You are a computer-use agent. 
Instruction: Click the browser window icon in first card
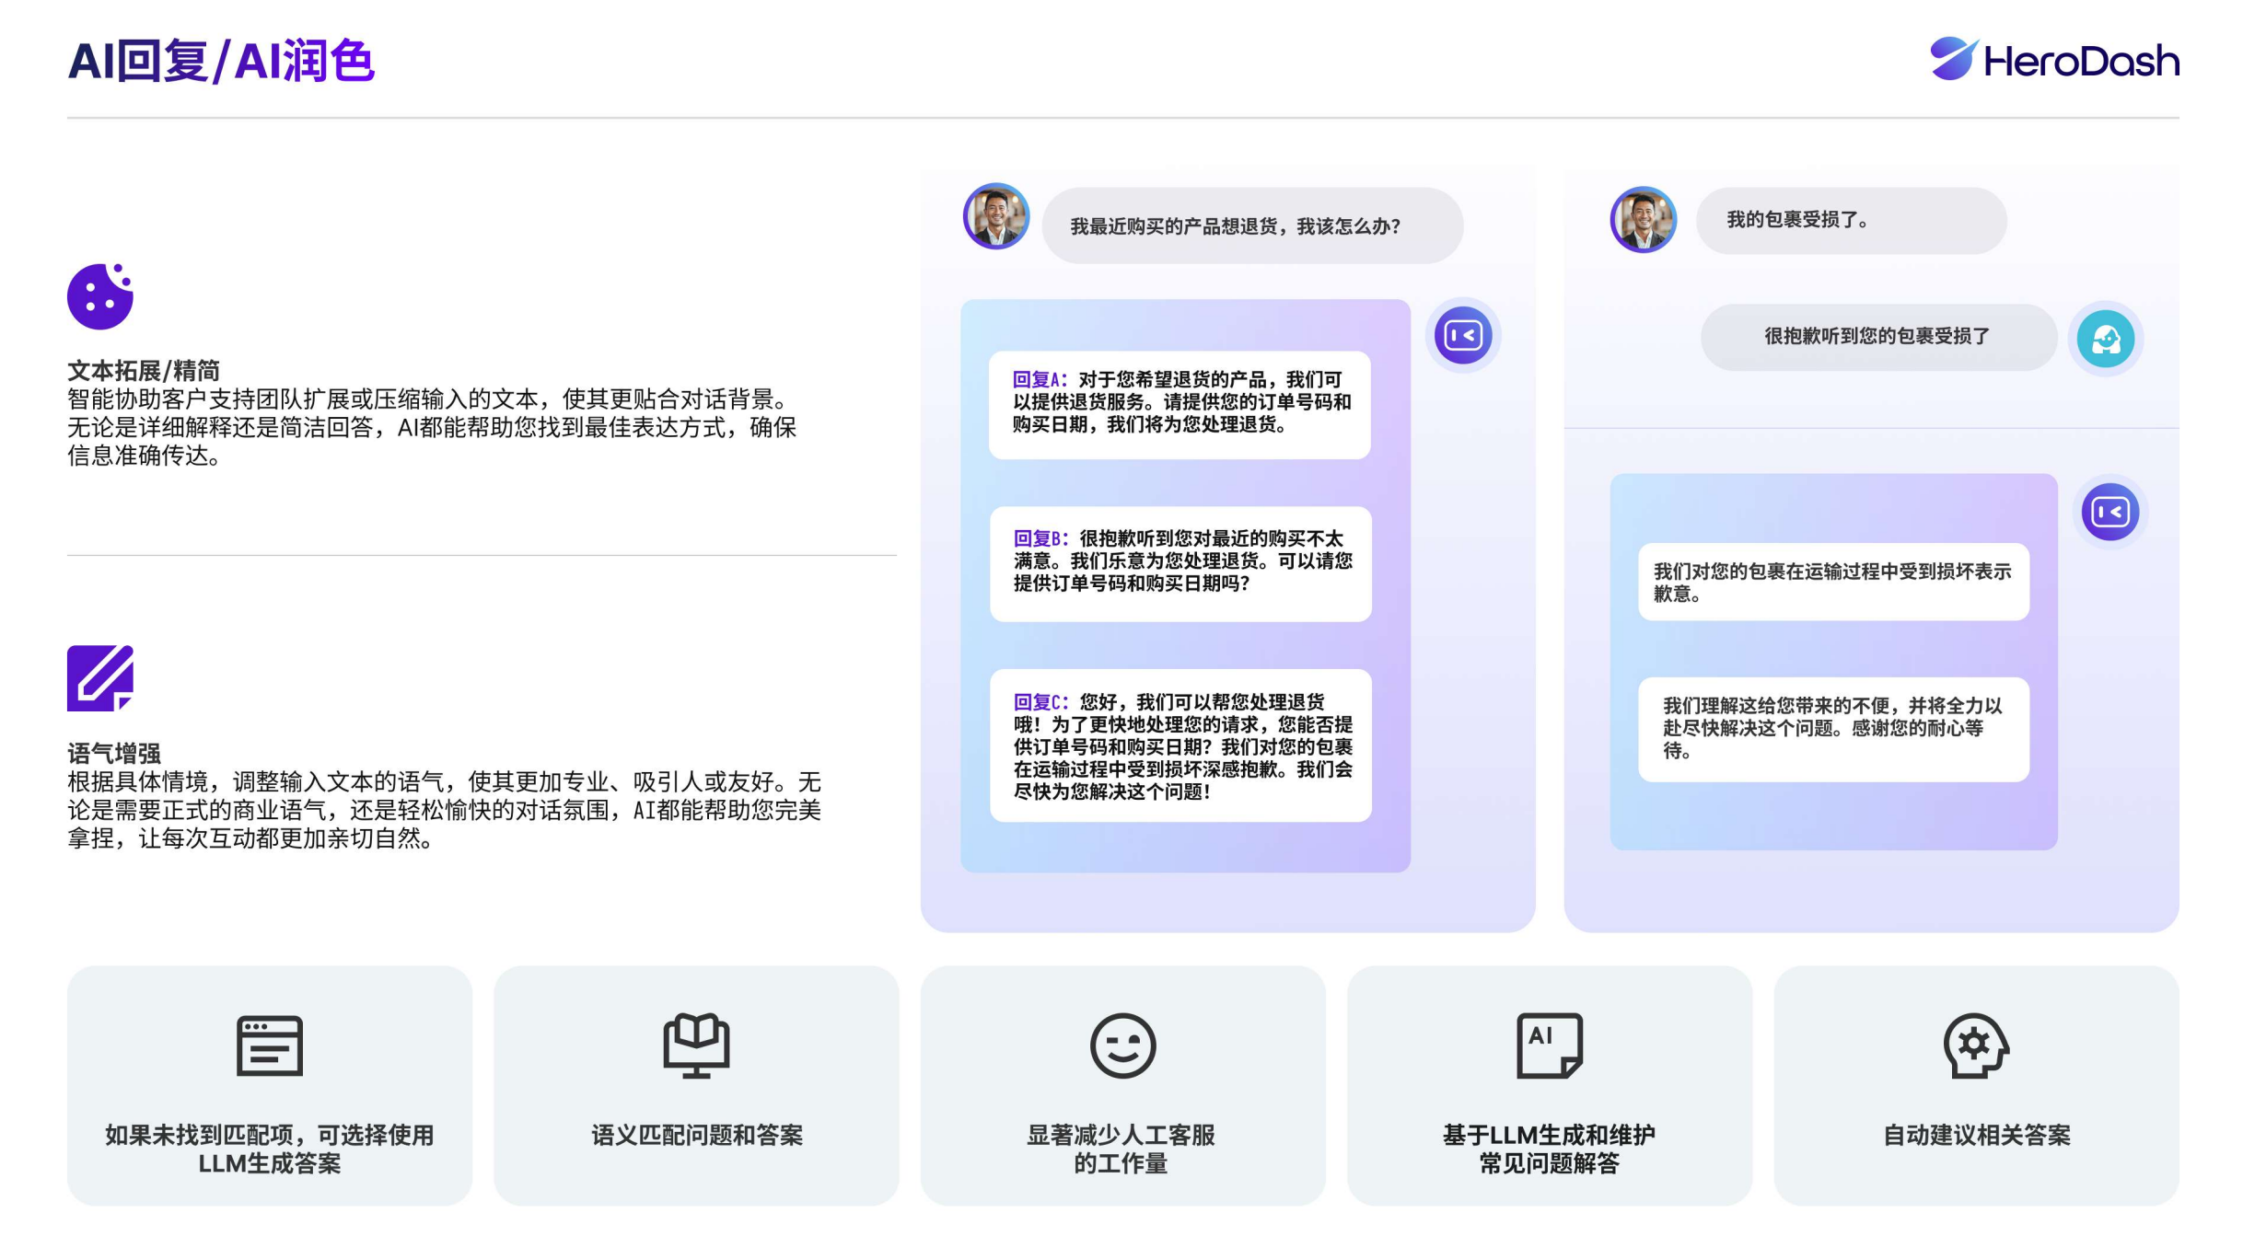pos(270,1045)
